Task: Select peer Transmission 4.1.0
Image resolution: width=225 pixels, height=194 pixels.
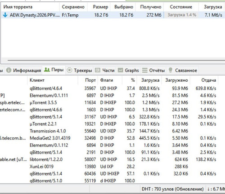Action: (x=48, y=131)
